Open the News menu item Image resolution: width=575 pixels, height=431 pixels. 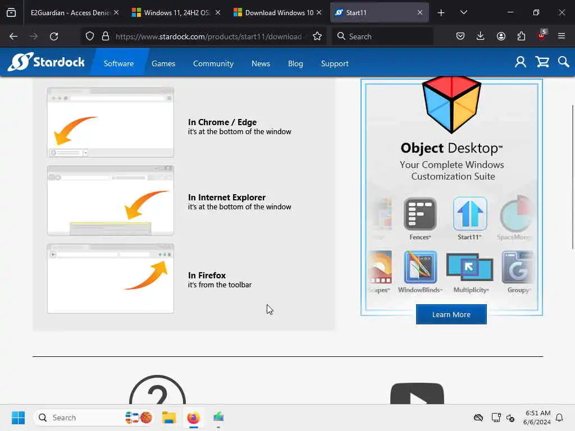click(x=261, y=63)
